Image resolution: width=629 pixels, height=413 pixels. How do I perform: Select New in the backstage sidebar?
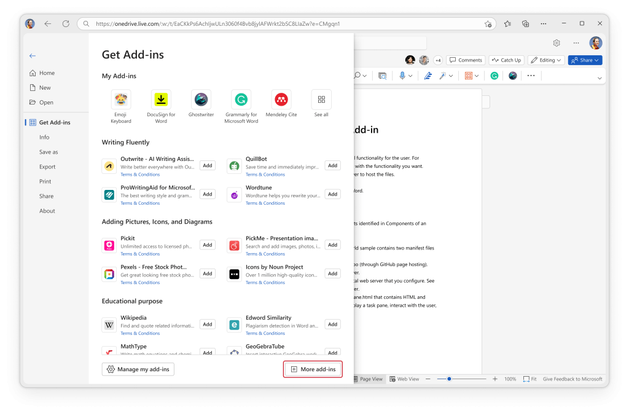40,87
